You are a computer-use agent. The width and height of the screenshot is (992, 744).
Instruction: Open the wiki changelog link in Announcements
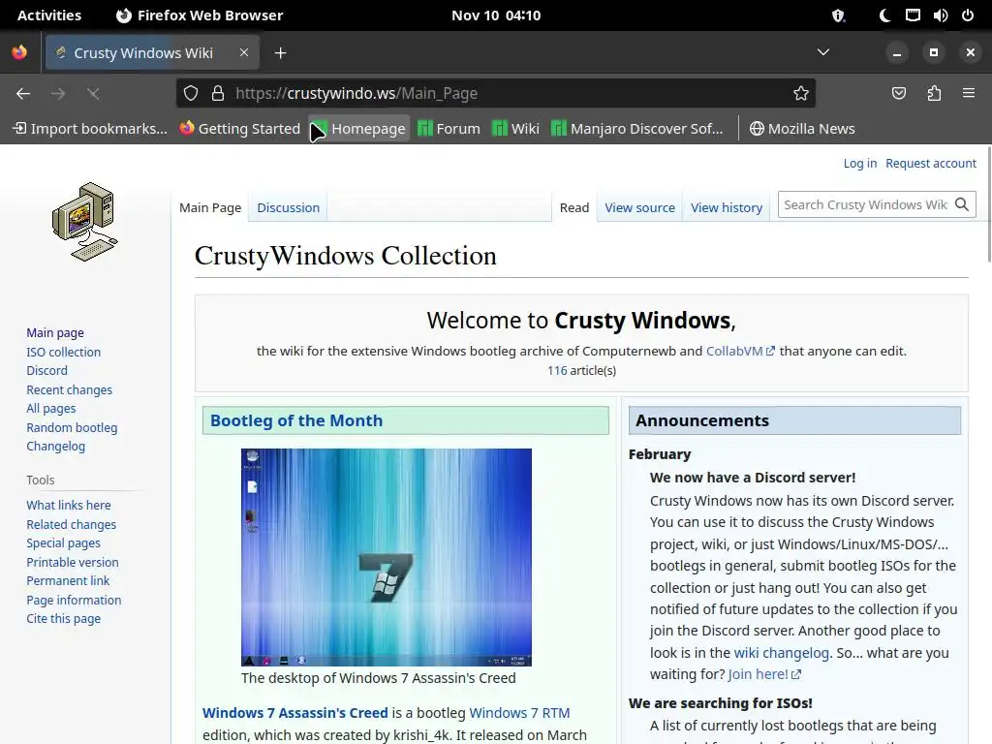click(x=782, y=653)
